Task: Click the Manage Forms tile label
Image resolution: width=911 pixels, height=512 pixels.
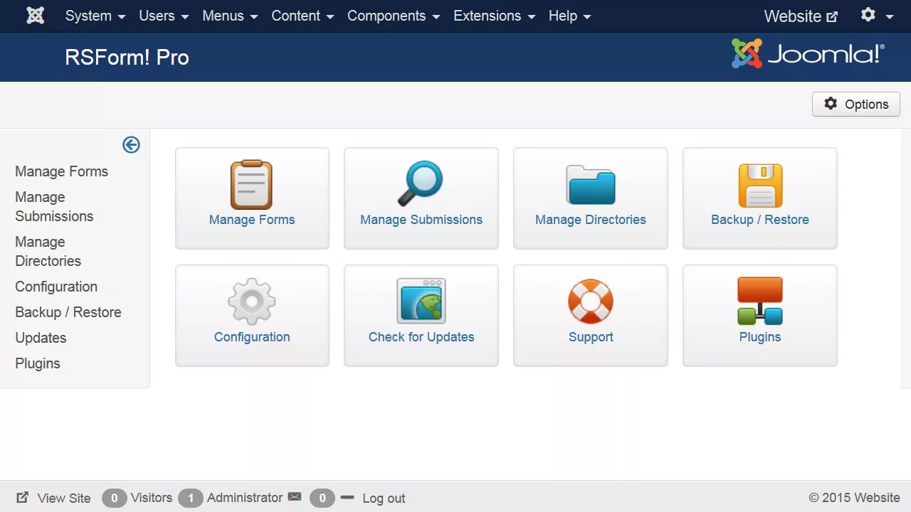Action: tap(252, 220)
